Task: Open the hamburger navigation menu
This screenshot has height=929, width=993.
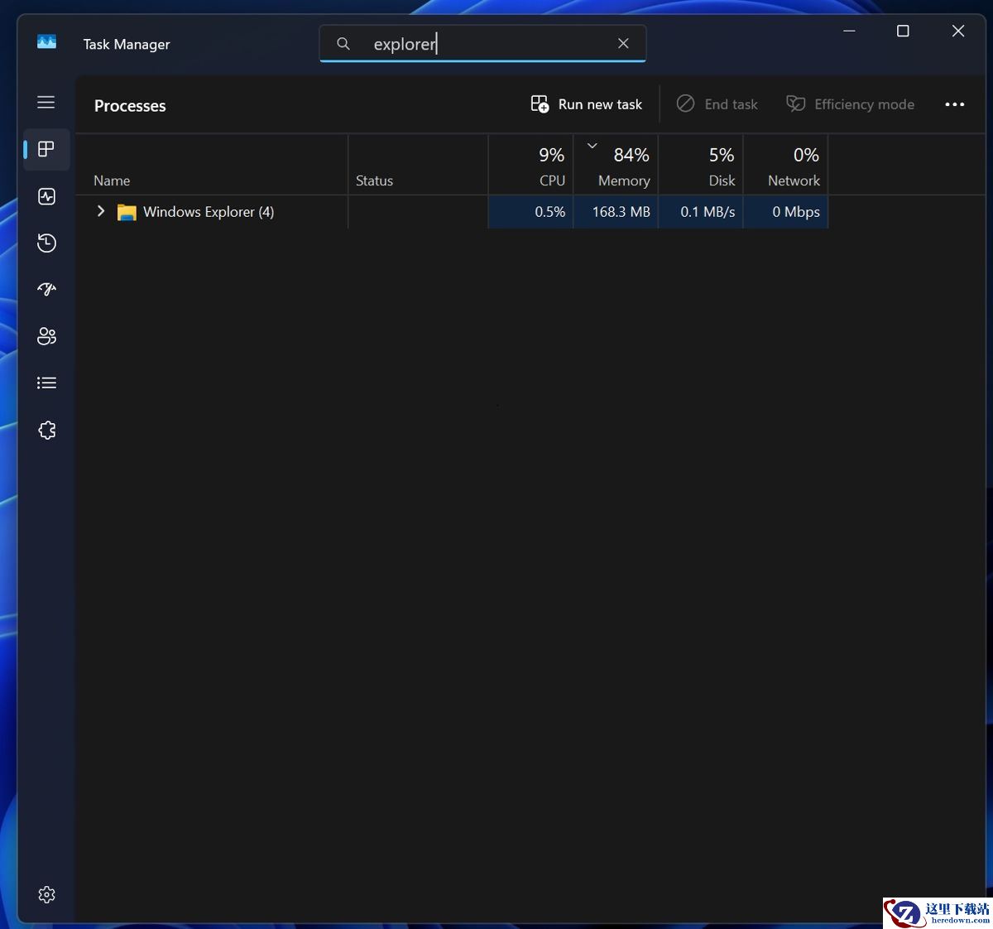Action: click(x=46, y=103)
